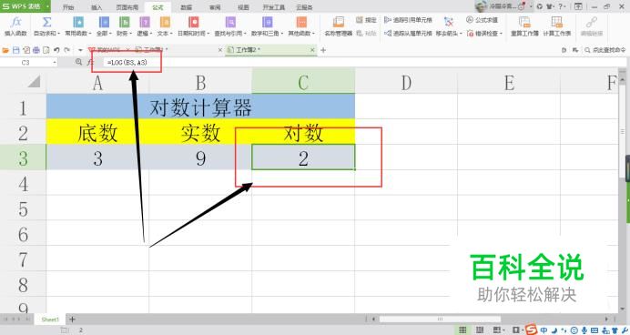Open the WPS 表格 application menu

coord(25,6)
